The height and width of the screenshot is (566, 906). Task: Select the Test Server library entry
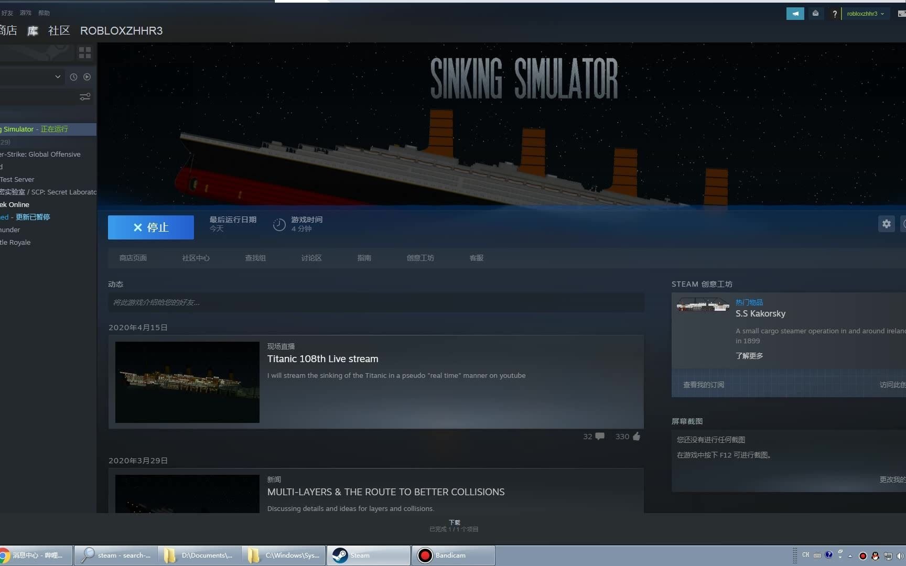17,180
